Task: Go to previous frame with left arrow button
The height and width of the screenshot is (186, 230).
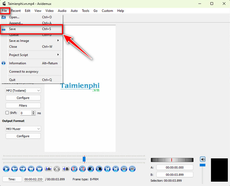Action: 14,169
